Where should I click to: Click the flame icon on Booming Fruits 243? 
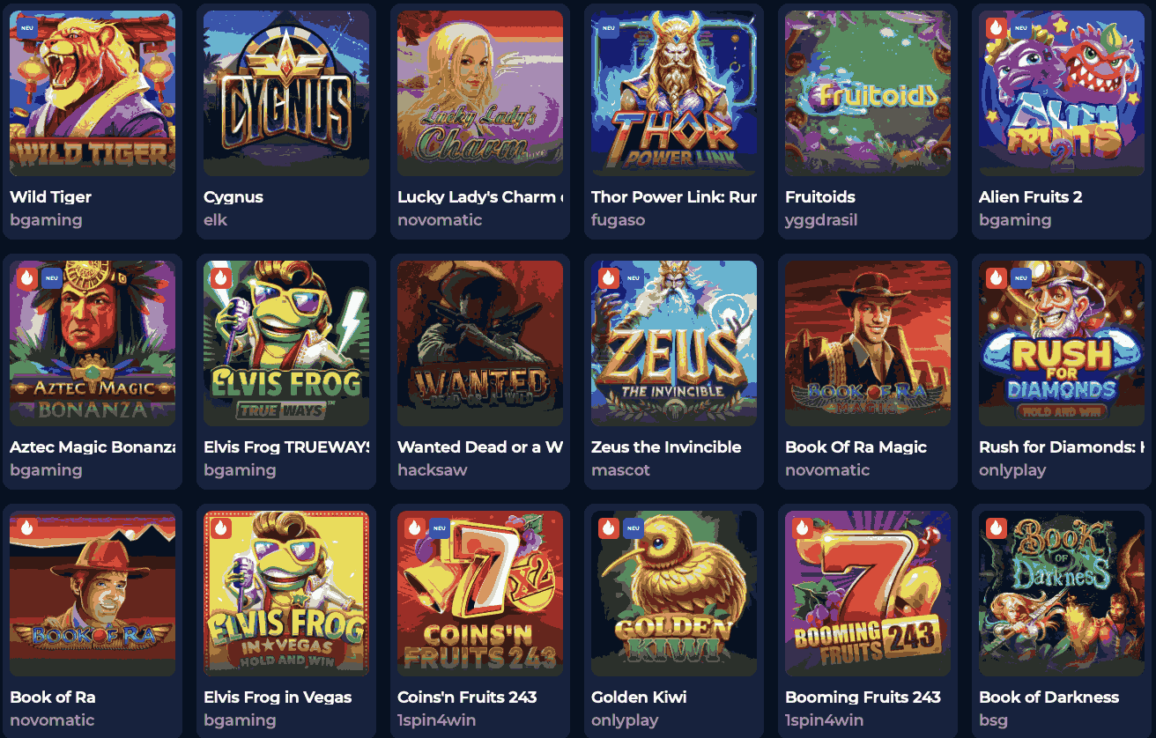tap(802, 528)
